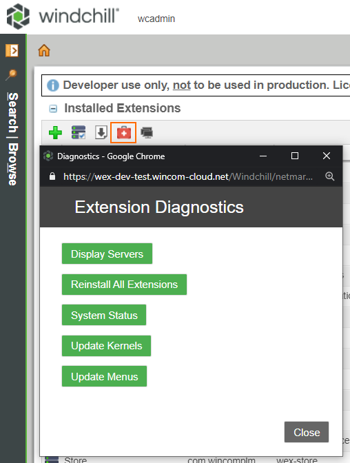The height and width of the screenshot is (463, 350).
Task: Close the Extension Diagnostics dialog
Action: 307,432
